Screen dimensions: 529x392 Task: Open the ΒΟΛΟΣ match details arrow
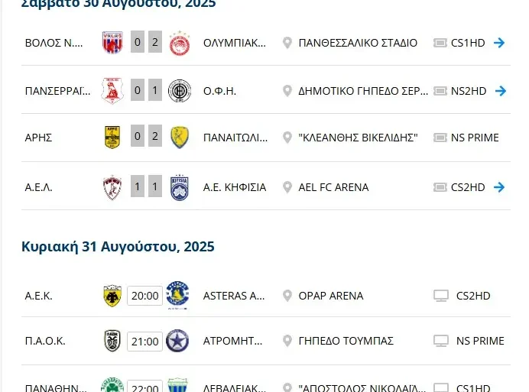click(499, 43)
